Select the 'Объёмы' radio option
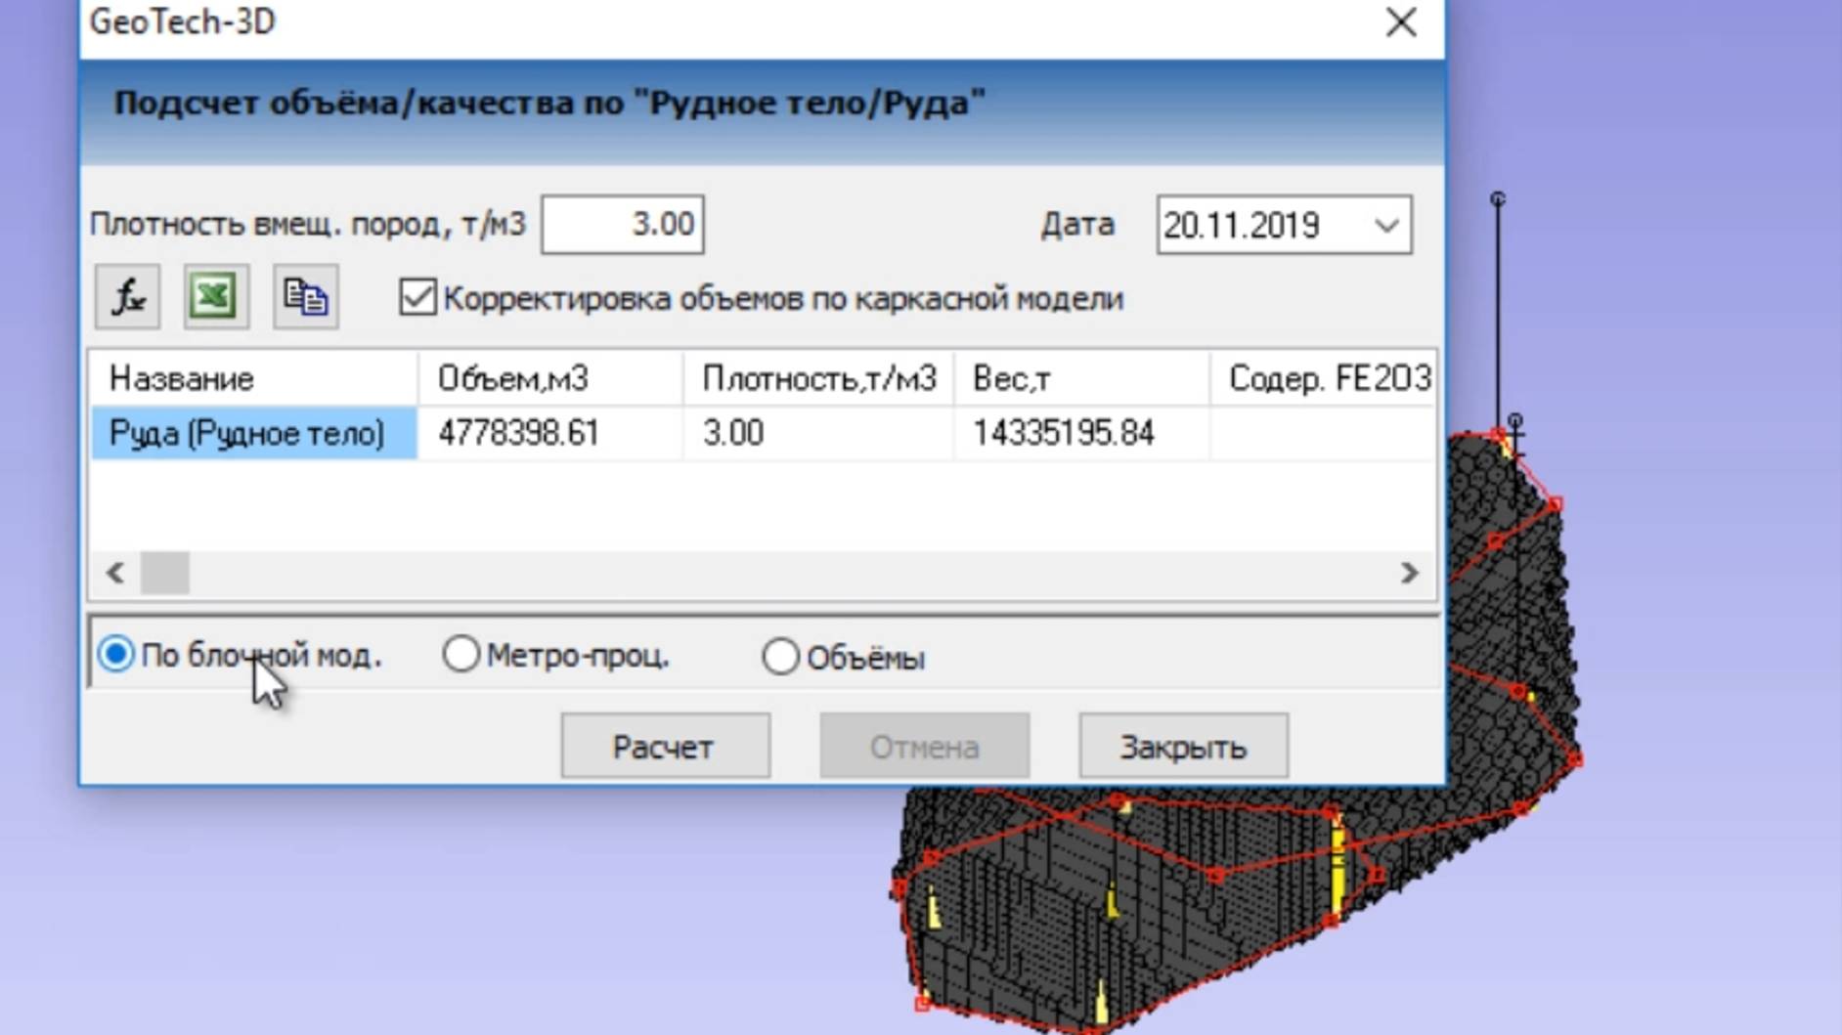Viewport: 1842px width, 1035px height. tap(779, 656)
